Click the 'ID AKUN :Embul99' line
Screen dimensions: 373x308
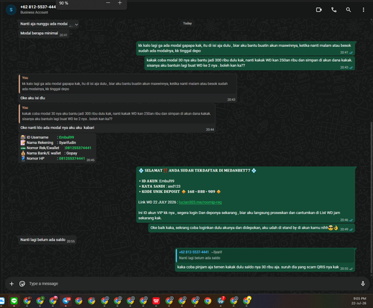pos(157,181)
